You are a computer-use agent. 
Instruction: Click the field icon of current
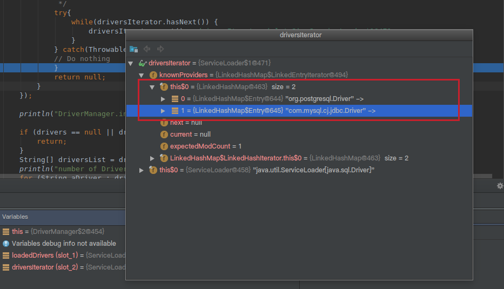click(x=164, y=135)
